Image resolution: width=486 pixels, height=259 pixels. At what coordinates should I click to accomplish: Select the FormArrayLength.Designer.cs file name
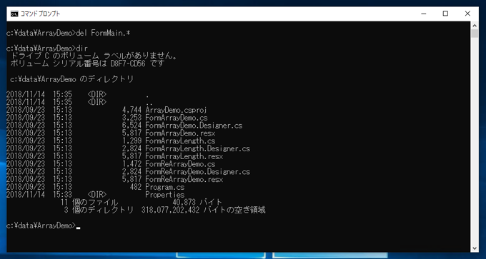tap(197, 149)
